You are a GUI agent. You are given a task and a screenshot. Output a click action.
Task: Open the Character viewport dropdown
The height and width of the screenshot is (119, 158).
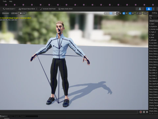pyautogui.click(x=5, y=13)
